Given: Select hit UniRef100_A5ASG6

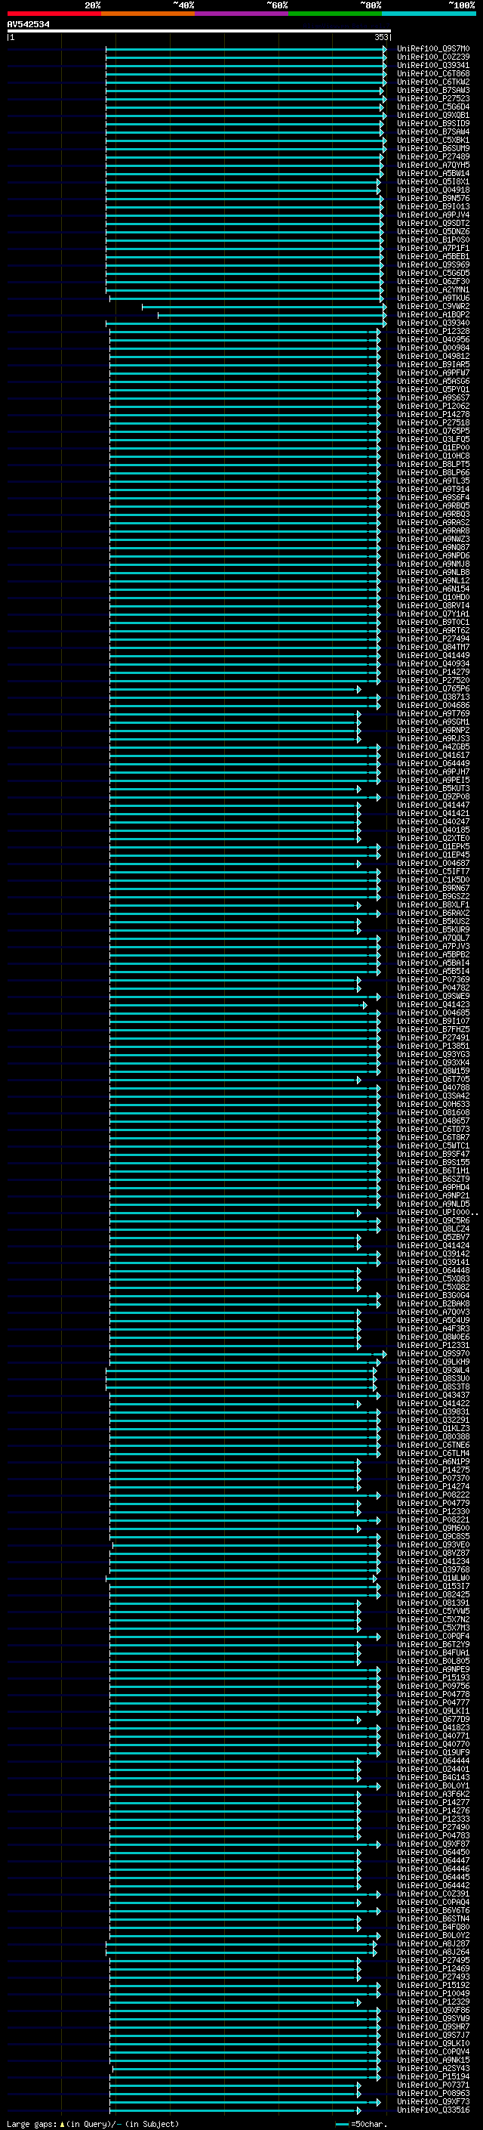Looking at the screenshot, I should coord(432,381).
